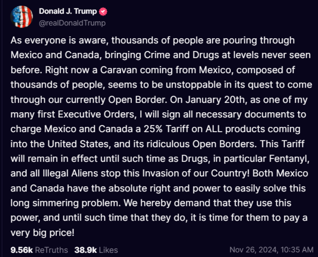318x257 pixels.
Task: Click the "As everyone is aware" opening line
Action: 58,40
